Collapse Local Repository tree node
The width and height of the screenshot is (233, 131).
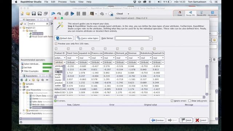[x=21, y=90]
